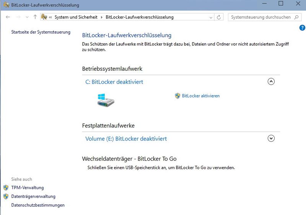Image resolution: width=306 pixels, height=215 pixels.
Task: Go up one level with up arrow
Action: (x=35, y=17)
